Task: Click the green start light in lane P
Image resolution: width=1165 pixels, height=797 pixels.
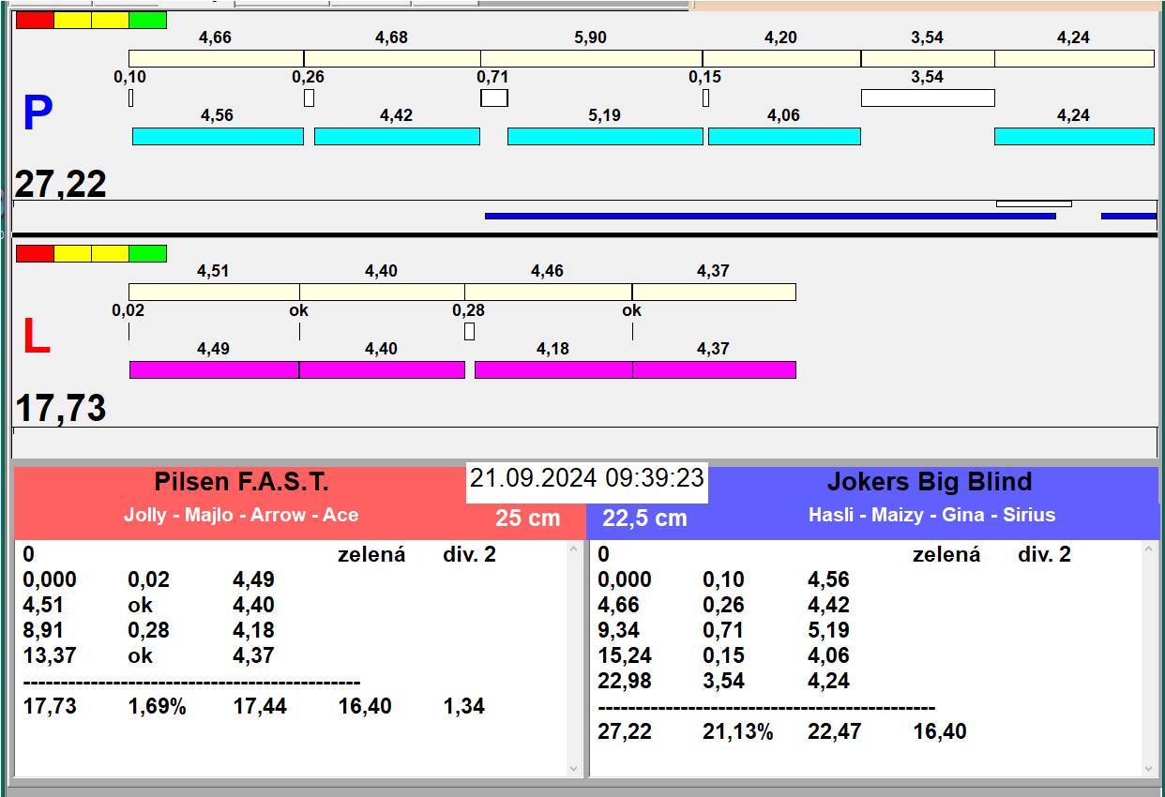Action: 147,20
